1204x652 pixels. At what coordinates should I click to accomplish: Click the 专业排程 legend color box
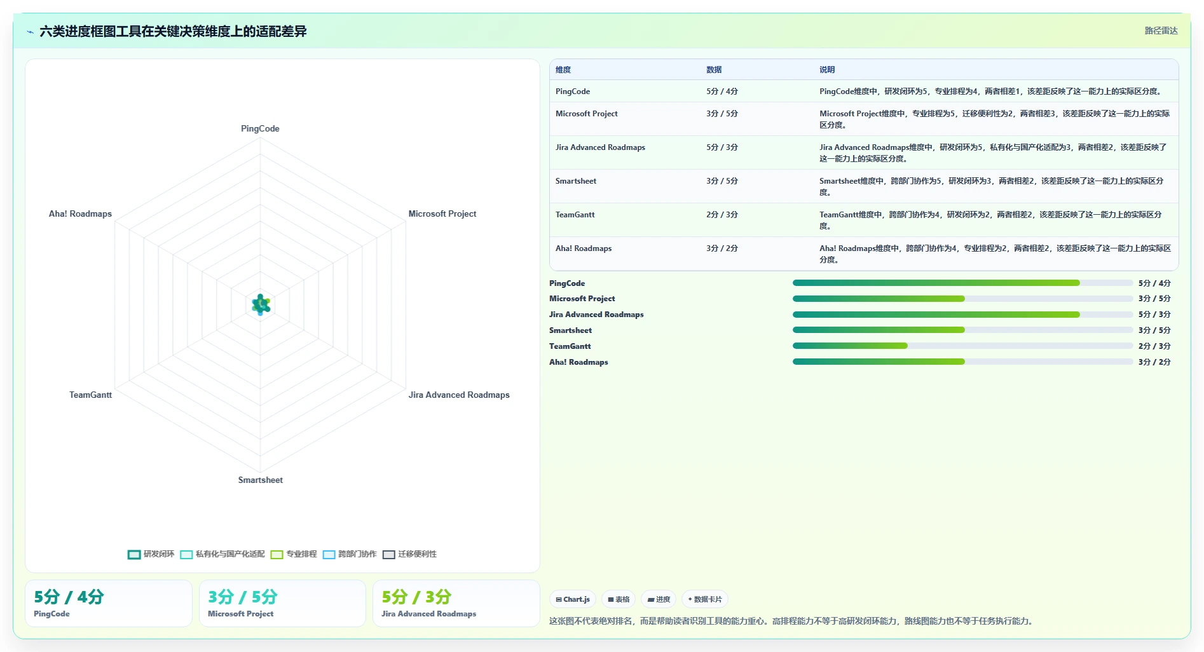coord(277,554)
